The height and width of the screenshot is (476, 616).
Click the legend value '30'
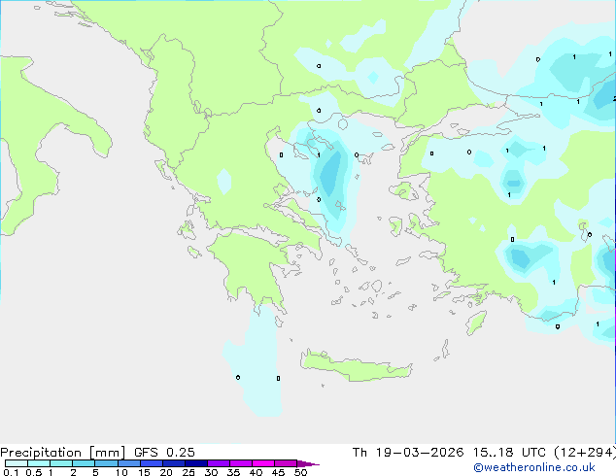[211, 472]
